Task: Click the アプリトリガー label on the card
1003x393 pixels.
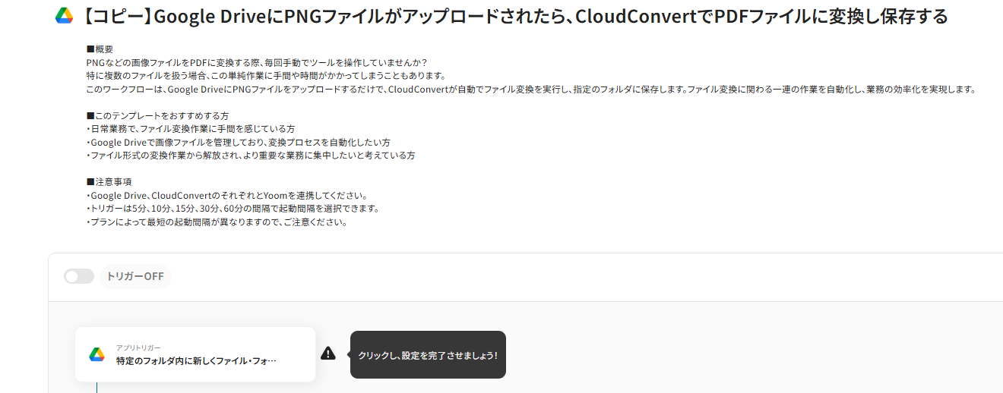Action: tap(138, 347)
